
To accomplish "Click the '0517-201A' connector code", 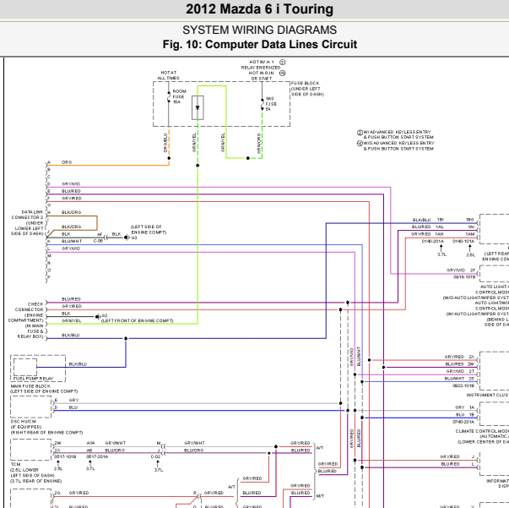I will coord(97,456).
